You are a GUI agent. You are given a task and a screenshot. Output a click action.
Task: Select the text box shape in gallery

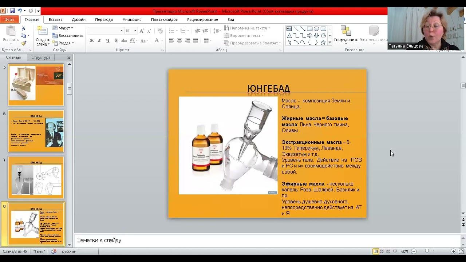(x=289, y=29)
